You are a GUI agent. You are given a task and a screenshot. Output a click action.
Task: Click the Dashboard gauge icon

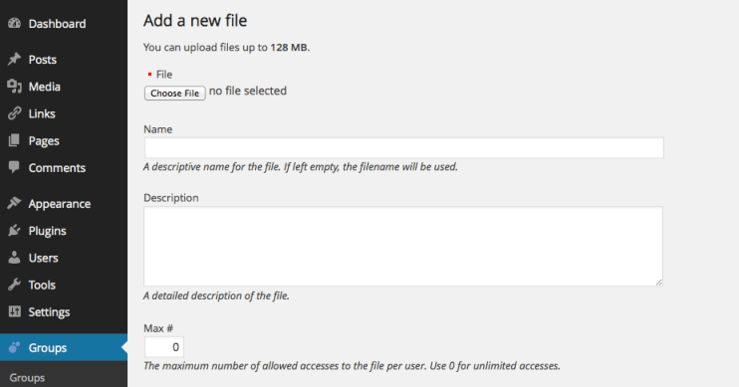tap(15, 23)
